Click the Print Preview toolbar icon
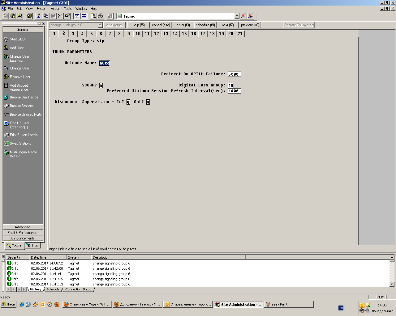 click(x=93, y=16)
